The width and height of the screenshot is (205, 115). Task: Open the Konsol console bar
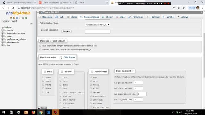click(42, 108)
